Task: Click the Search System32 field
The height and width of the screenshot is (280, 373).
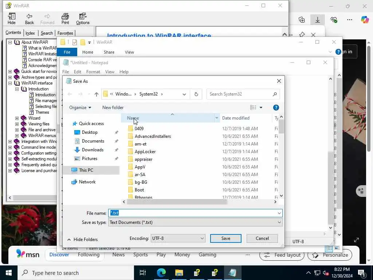Action: point(243,94)
